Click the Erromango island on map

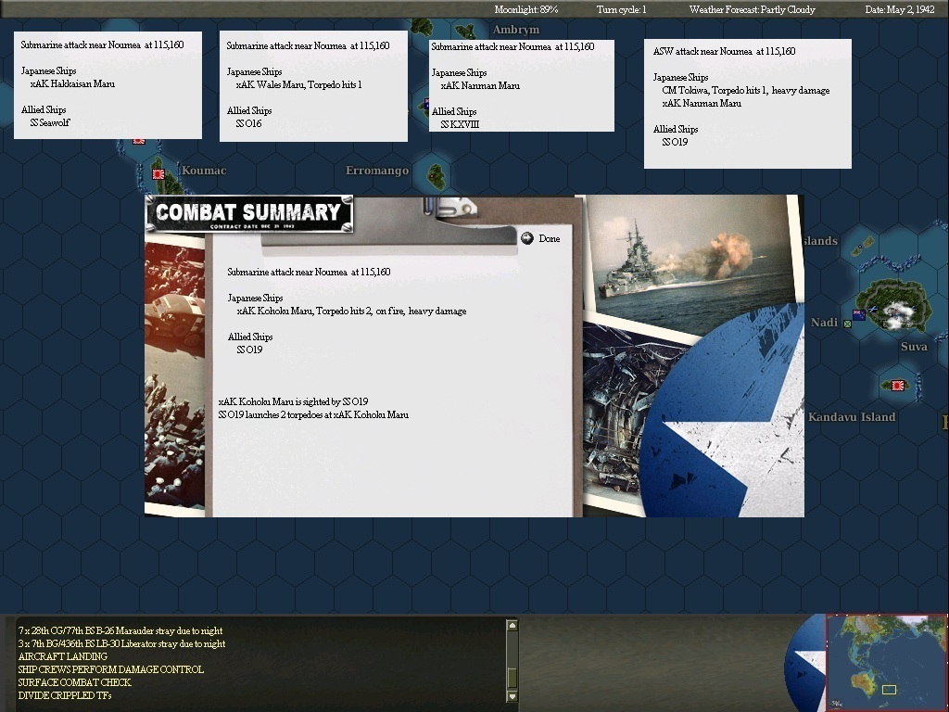click(436, 176)
